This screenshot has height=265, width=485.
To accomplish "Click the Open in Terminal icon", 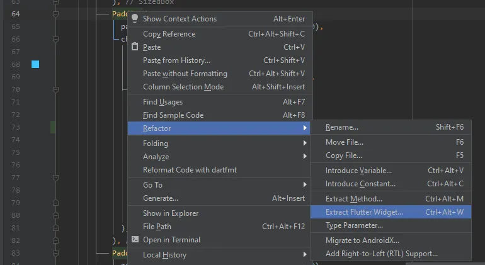I will 135,240.
